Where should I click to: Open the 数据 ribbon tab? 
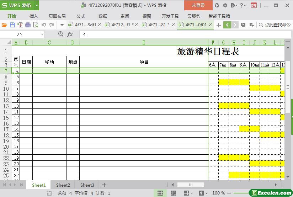(x=103, y=16)
